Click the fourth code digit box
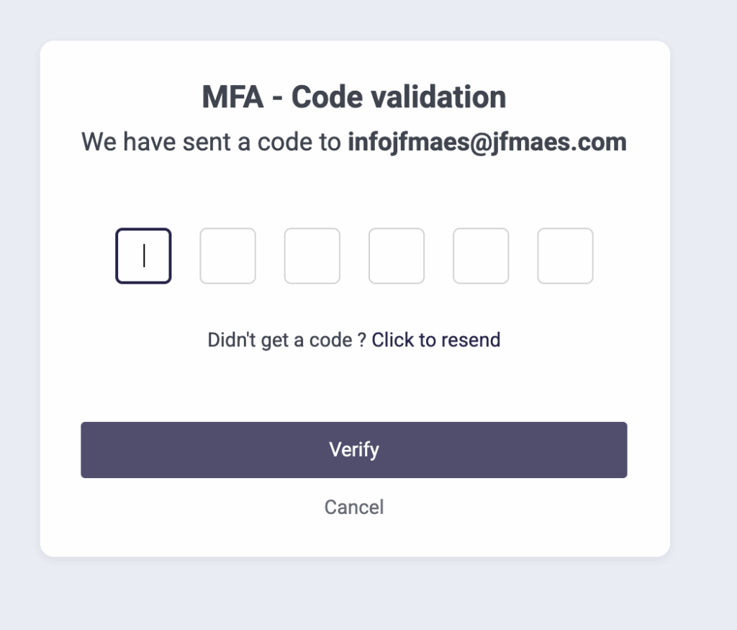Image resolution: width=737 pixels, height=630 pixels. coord(397,256)
